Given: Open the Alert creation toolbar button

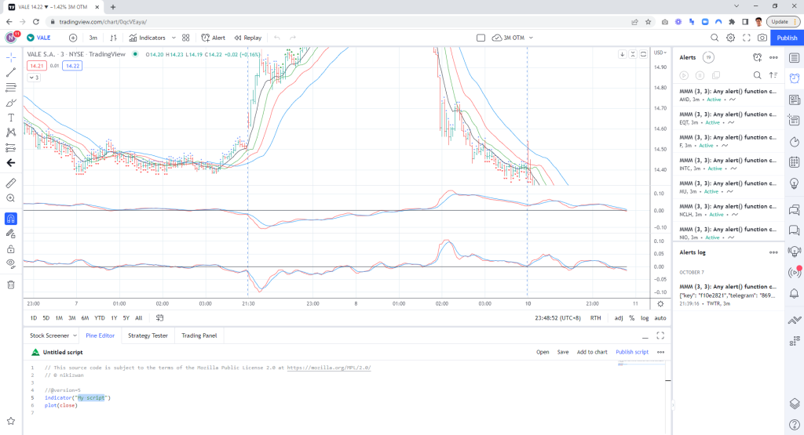Looking at the screenshot, I should (213, 38).
